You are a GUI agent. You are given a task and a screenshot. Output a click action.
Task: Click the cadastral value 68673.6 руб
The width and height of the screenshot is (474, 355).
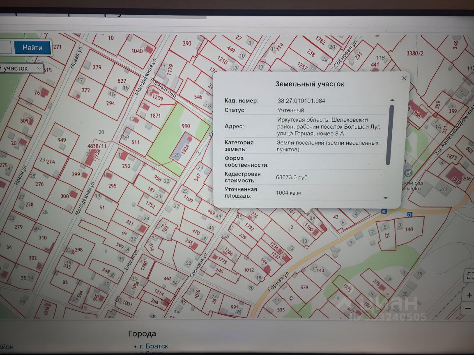click(x=291, y=177)
